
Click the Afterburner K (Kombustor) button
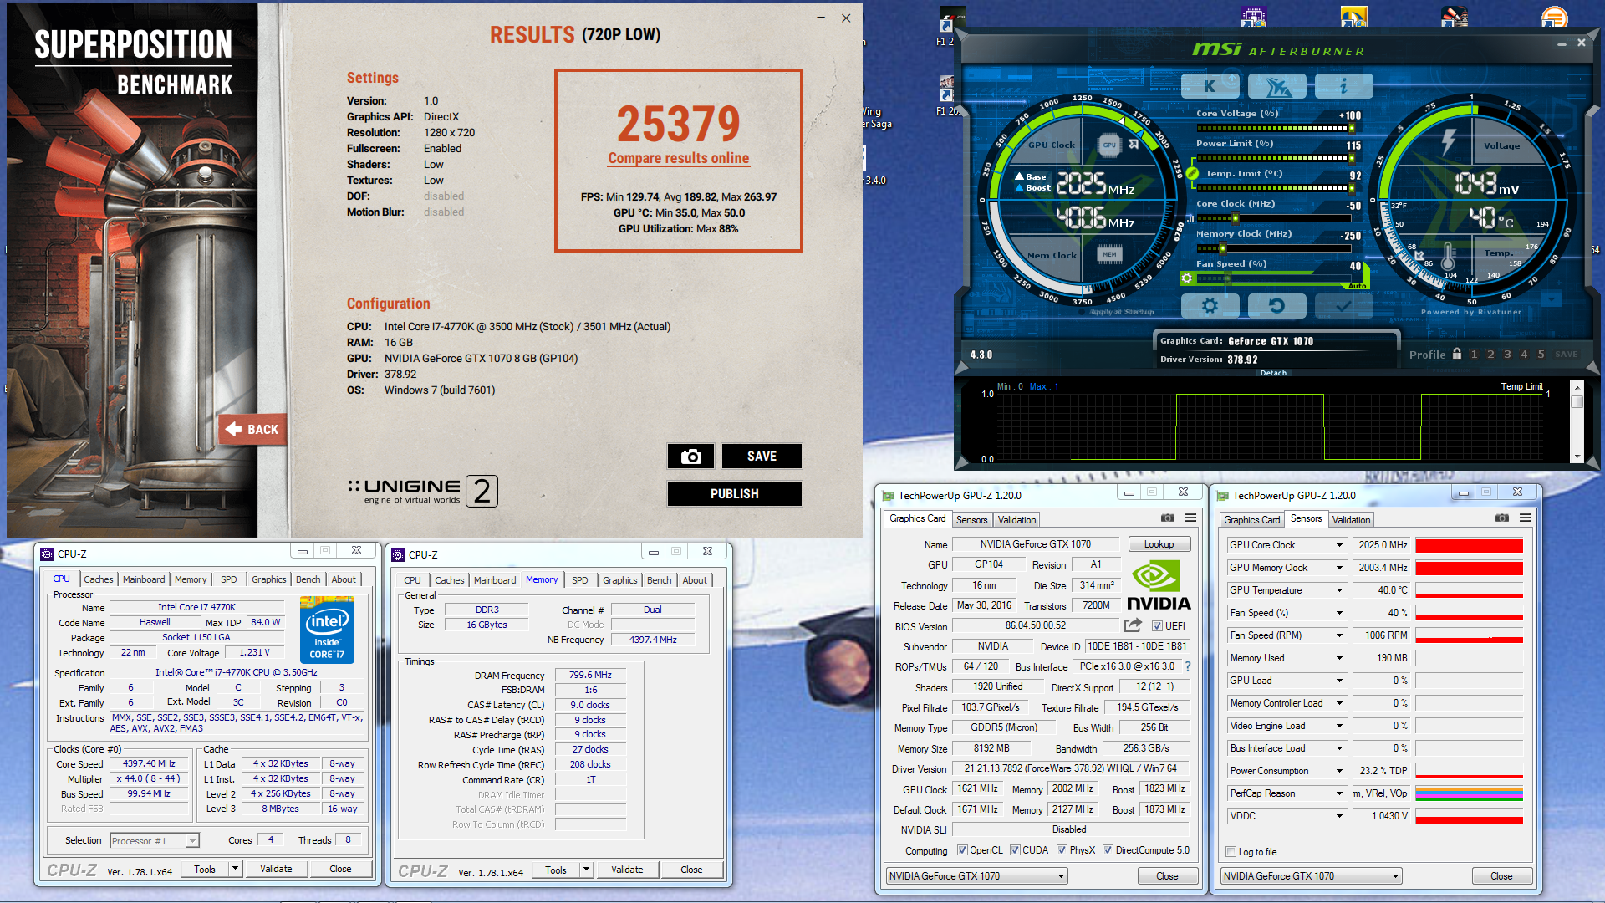pos(1210,86)
